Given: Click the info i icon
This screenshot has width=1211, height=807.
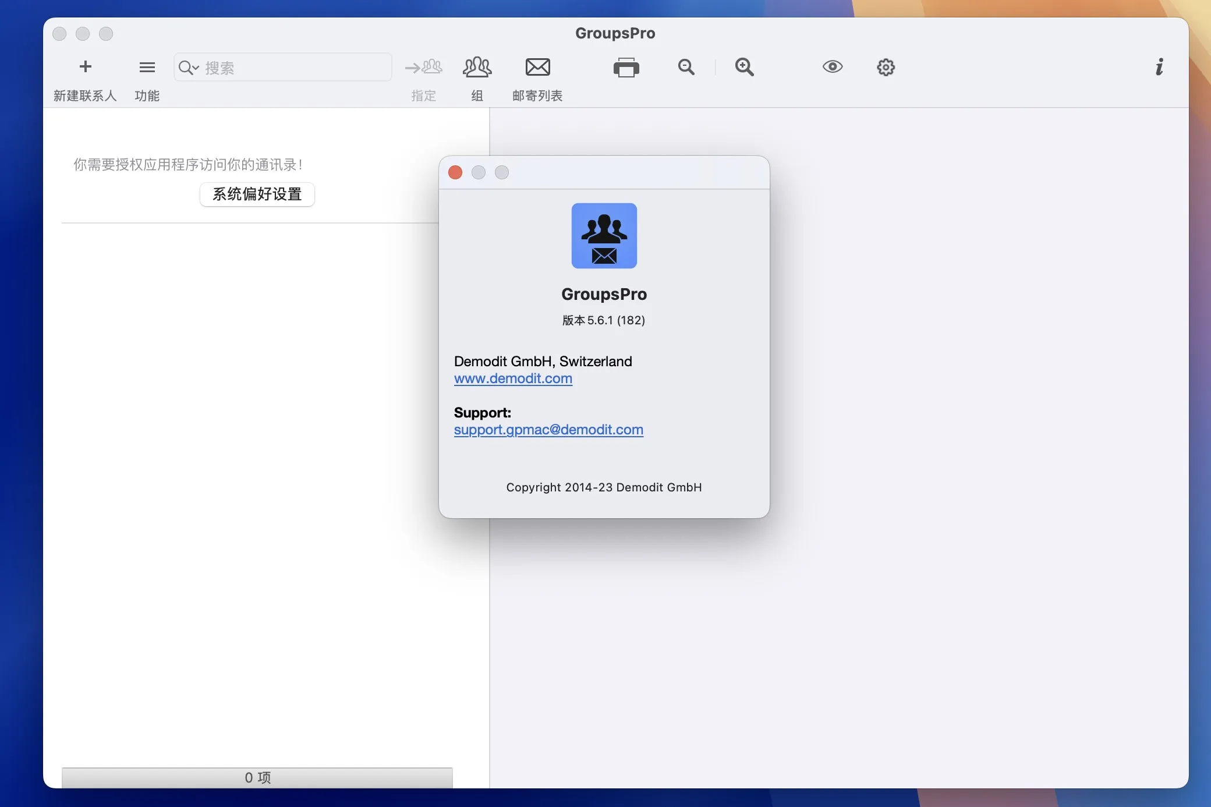Looking at the screenshot, I should pyautogui.click(x=1159, y=67).
